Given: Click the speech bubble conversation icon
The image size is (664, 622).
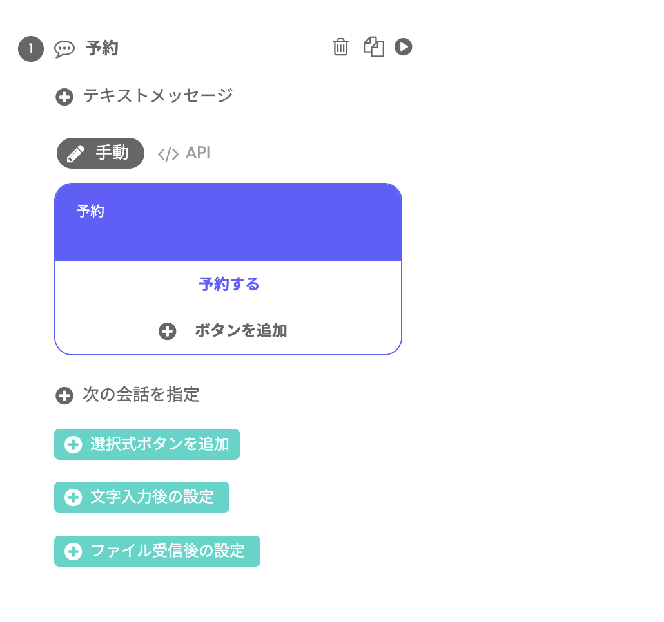Looking at the screenshot, I should point(64,49).
